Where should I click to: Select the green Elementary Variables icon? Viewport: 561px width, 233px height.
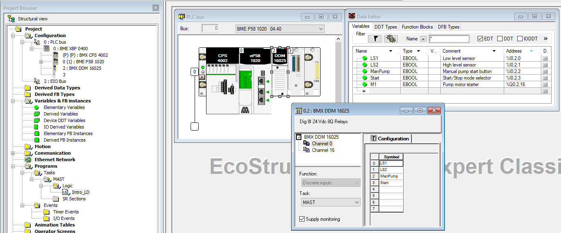pos(37,107)
